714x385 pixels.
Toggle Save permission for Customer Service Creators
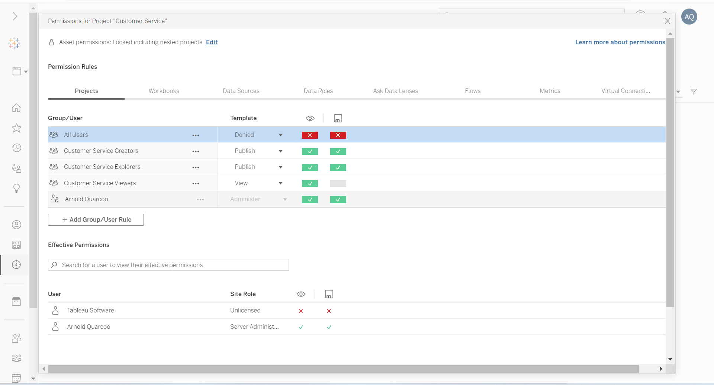coord(338,151)
